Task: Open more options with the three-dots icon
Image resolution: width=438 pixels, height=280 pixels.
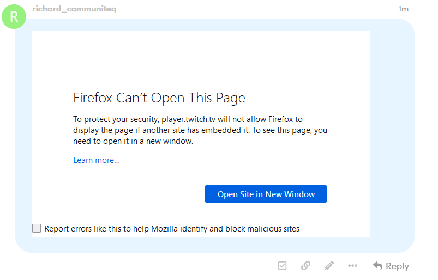Action: [352, 265]
